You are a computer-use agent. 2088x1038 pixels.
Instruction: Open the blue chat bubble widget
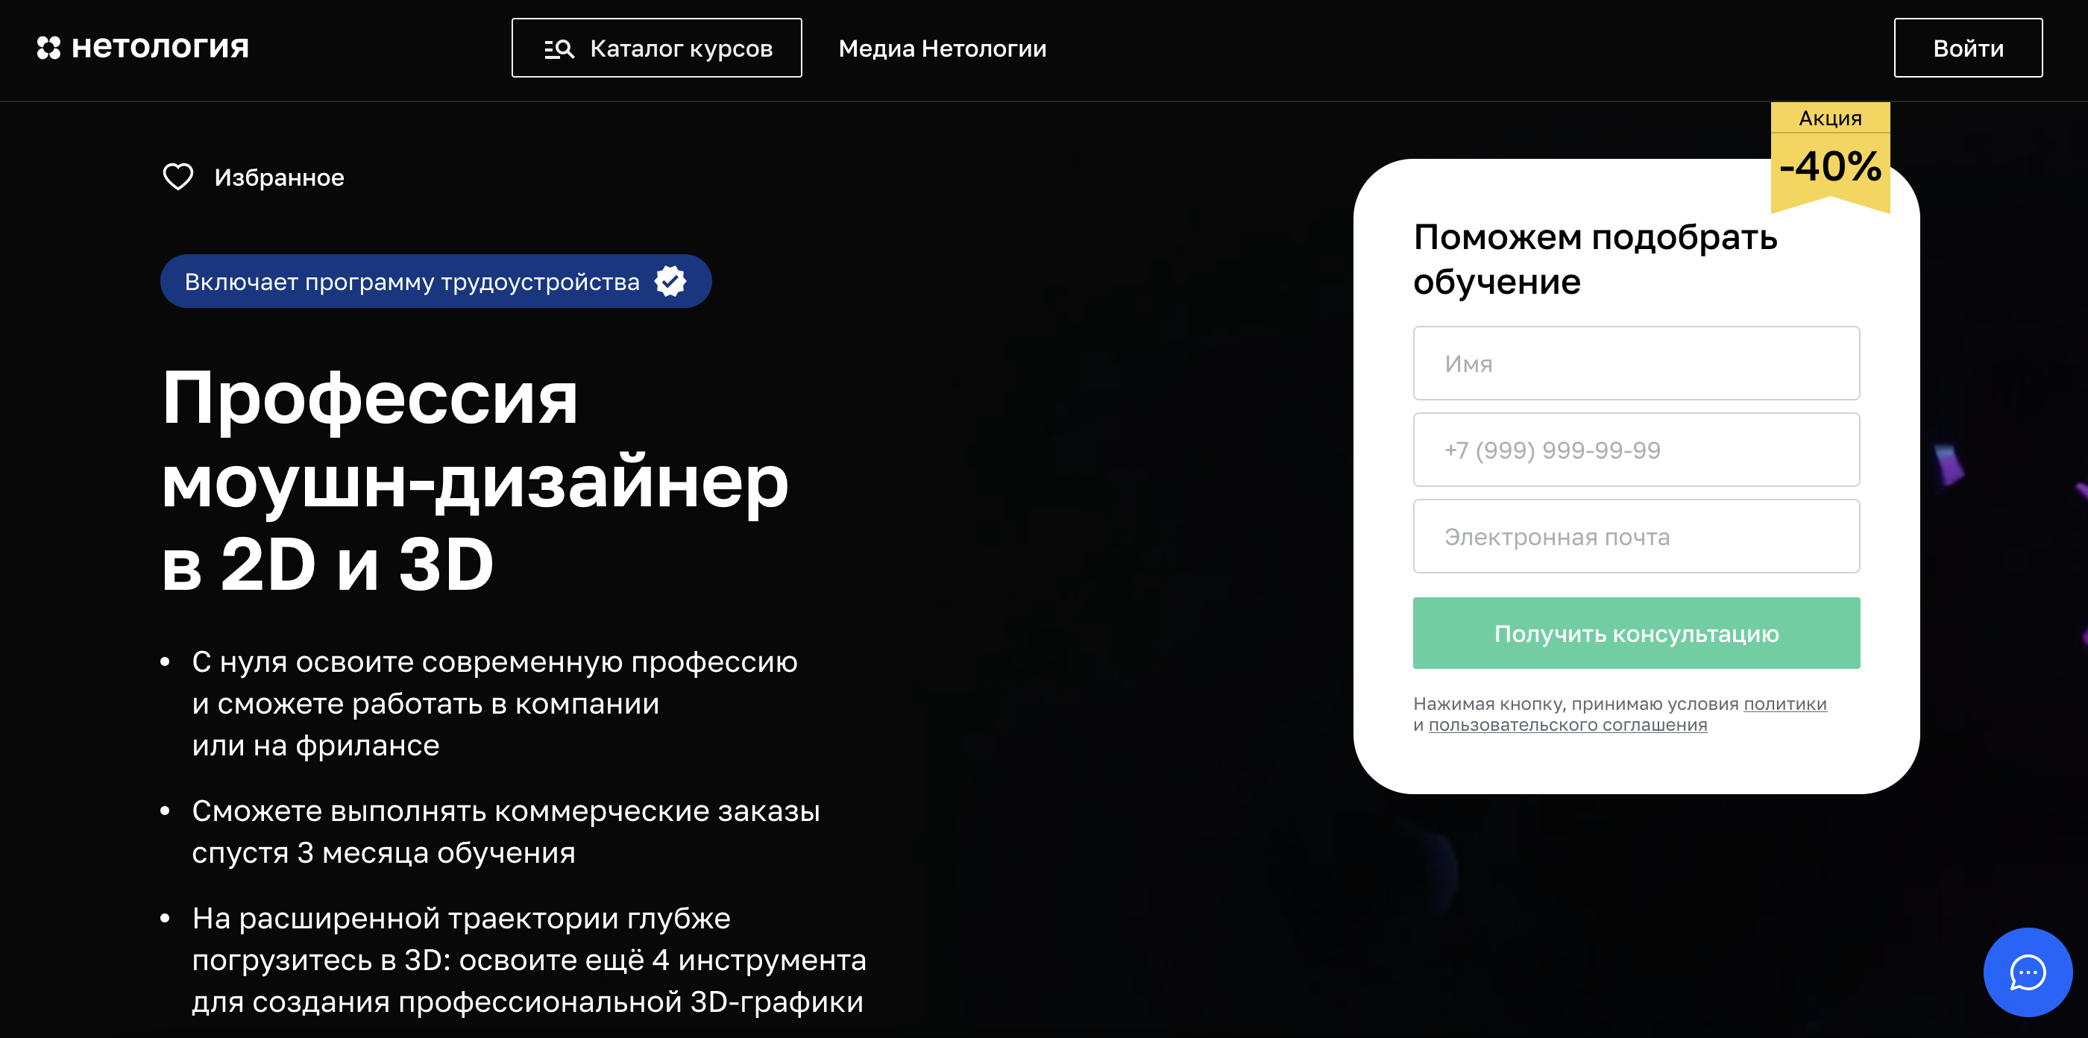pyautogui.click(x=2027, y=972)
